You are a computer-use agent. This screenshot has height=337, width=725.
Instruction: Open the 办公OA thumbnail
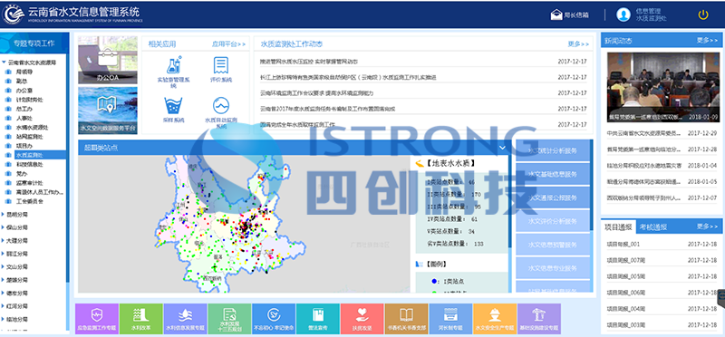tap(108, 60)
